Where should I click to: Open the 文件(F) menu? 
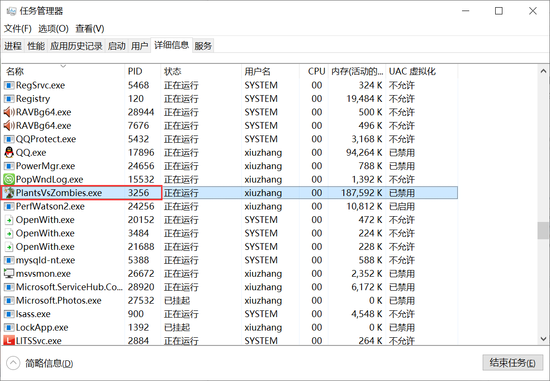pyautogui.click(x=17, y=28)
